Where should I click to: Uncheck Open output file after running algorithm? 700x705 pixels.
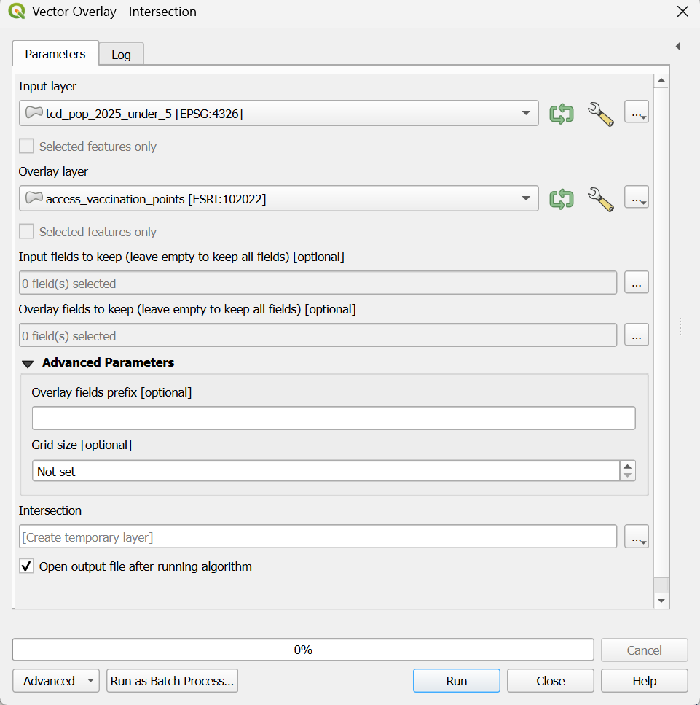(26, 566)
